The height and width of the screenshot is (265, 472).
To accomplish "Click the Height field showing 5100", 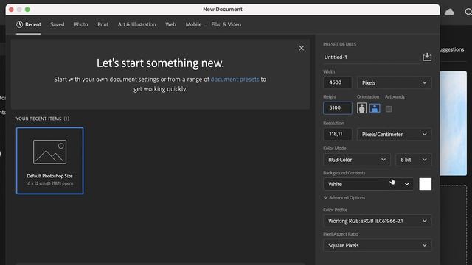I will click(x=338, y=108).
